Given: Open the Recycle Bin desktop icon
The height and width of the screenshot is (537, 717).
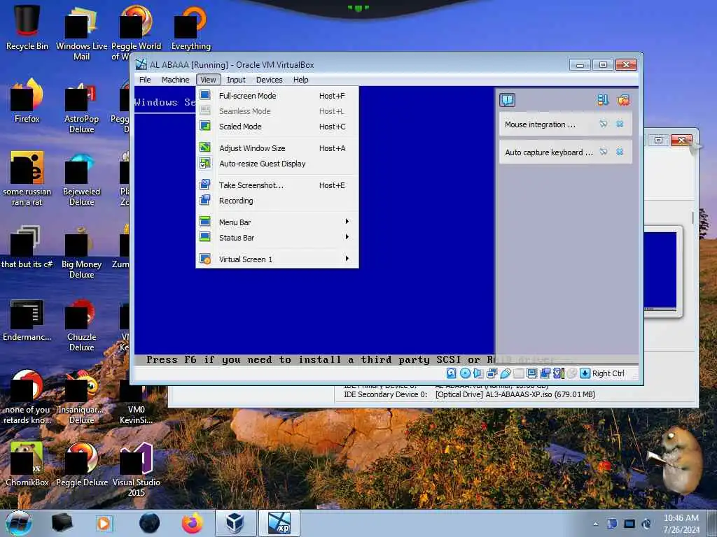Looking at the screenshot, I should point(27,26).
